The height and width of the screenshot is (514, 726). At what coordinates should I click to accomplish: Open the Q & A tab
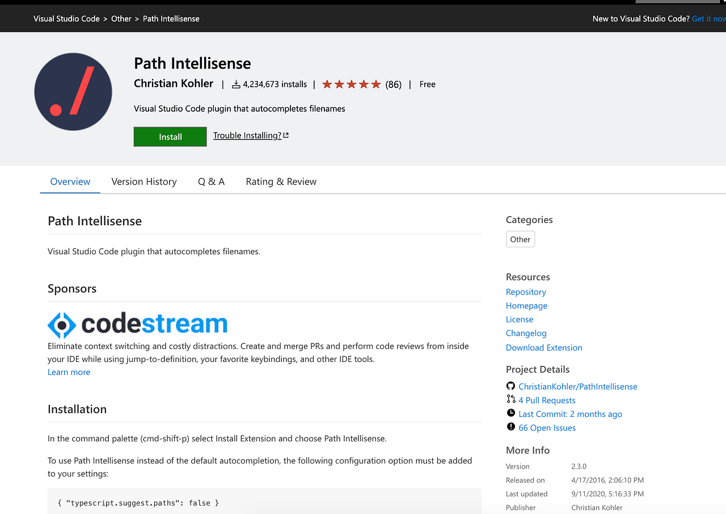[211, 182]
